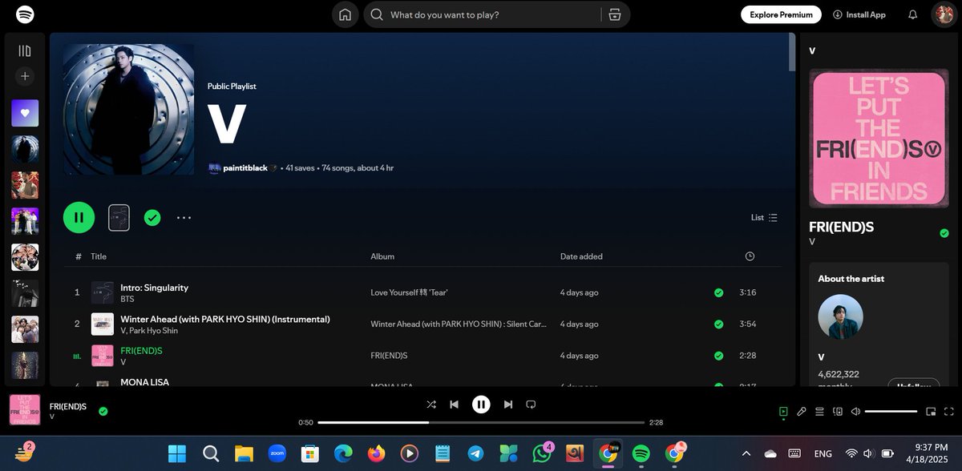Adjust the Spotify volume slider
Screen dimensions: 962x471
(x=891, y=412)
